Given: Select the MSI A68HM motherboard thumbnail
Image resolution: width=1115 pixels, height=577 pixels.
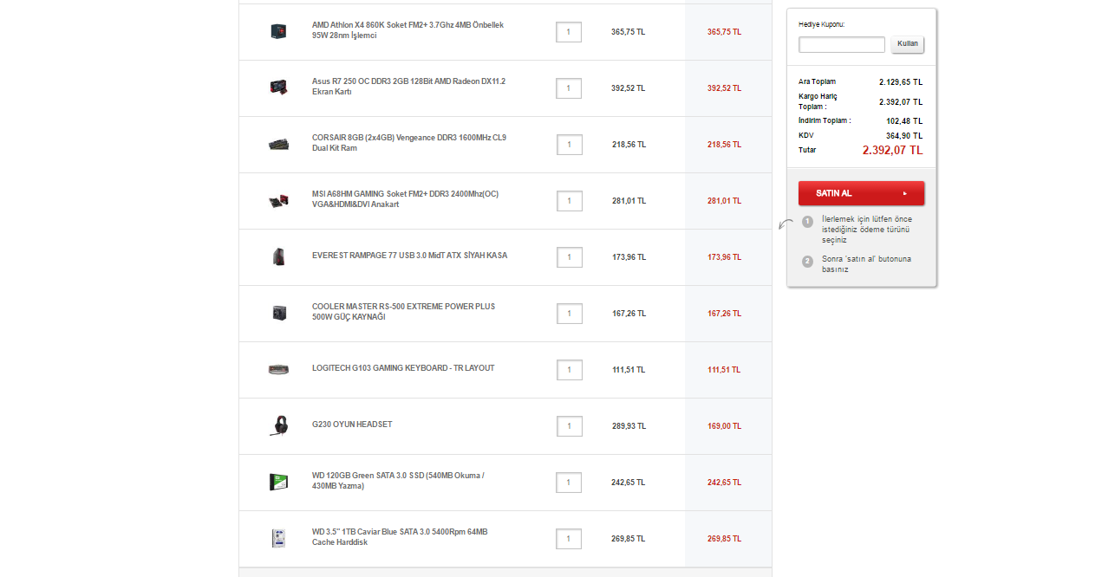Looking at the screenshot, I should 278,201.
